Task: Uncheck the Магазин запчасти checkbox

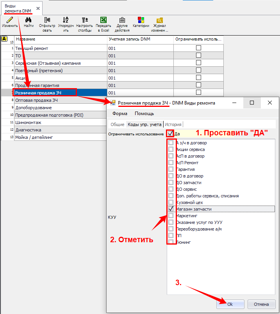Action: tap(171, 209)
